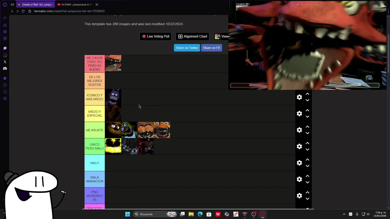Click the site security lock icon
The height and width of the screenshot is (219, 390).
tap(30, 11)
